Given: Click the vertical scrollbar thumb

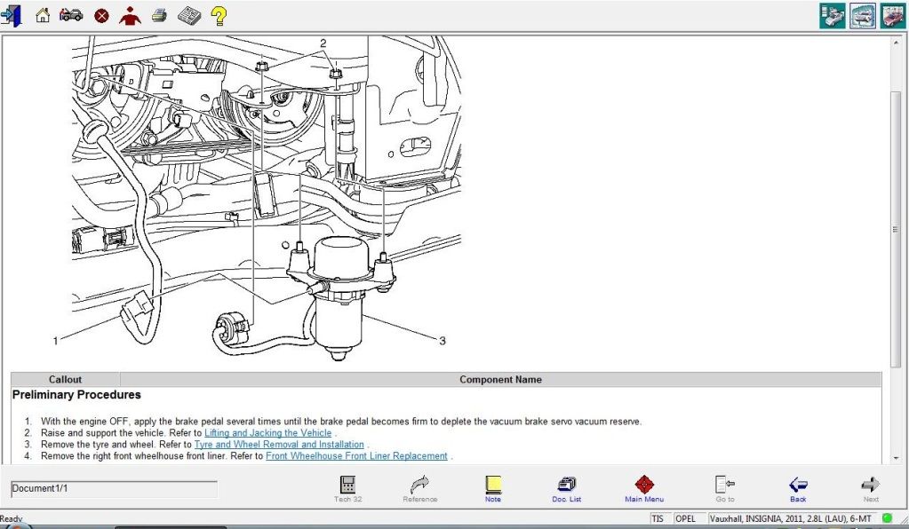Looking at the screenshot, I should [x=897, y=228].
